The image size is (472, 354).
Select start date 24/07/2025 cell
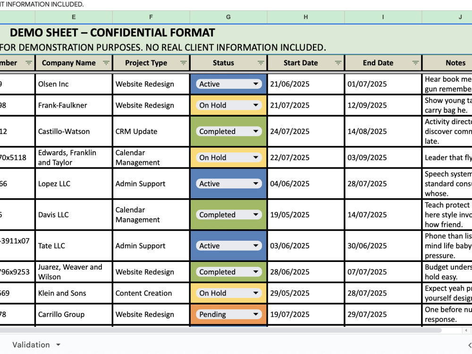306,132
